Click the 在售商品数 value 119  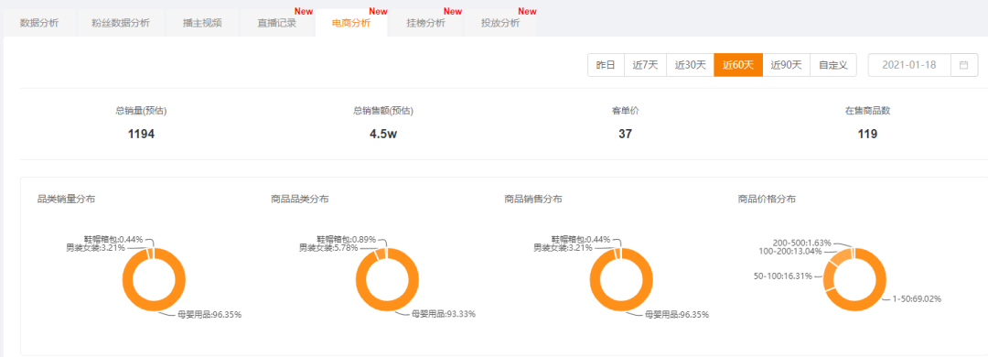[x=867, y=134]
